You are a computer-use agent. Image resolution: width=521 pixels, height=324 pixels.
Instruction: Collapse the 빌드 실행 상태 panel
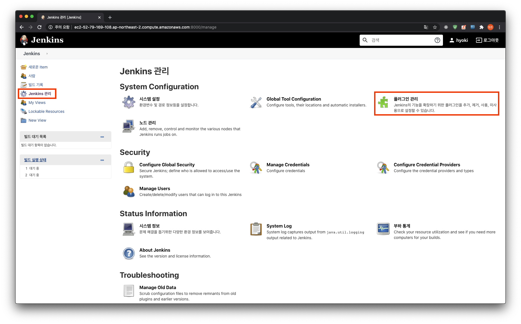102,160
